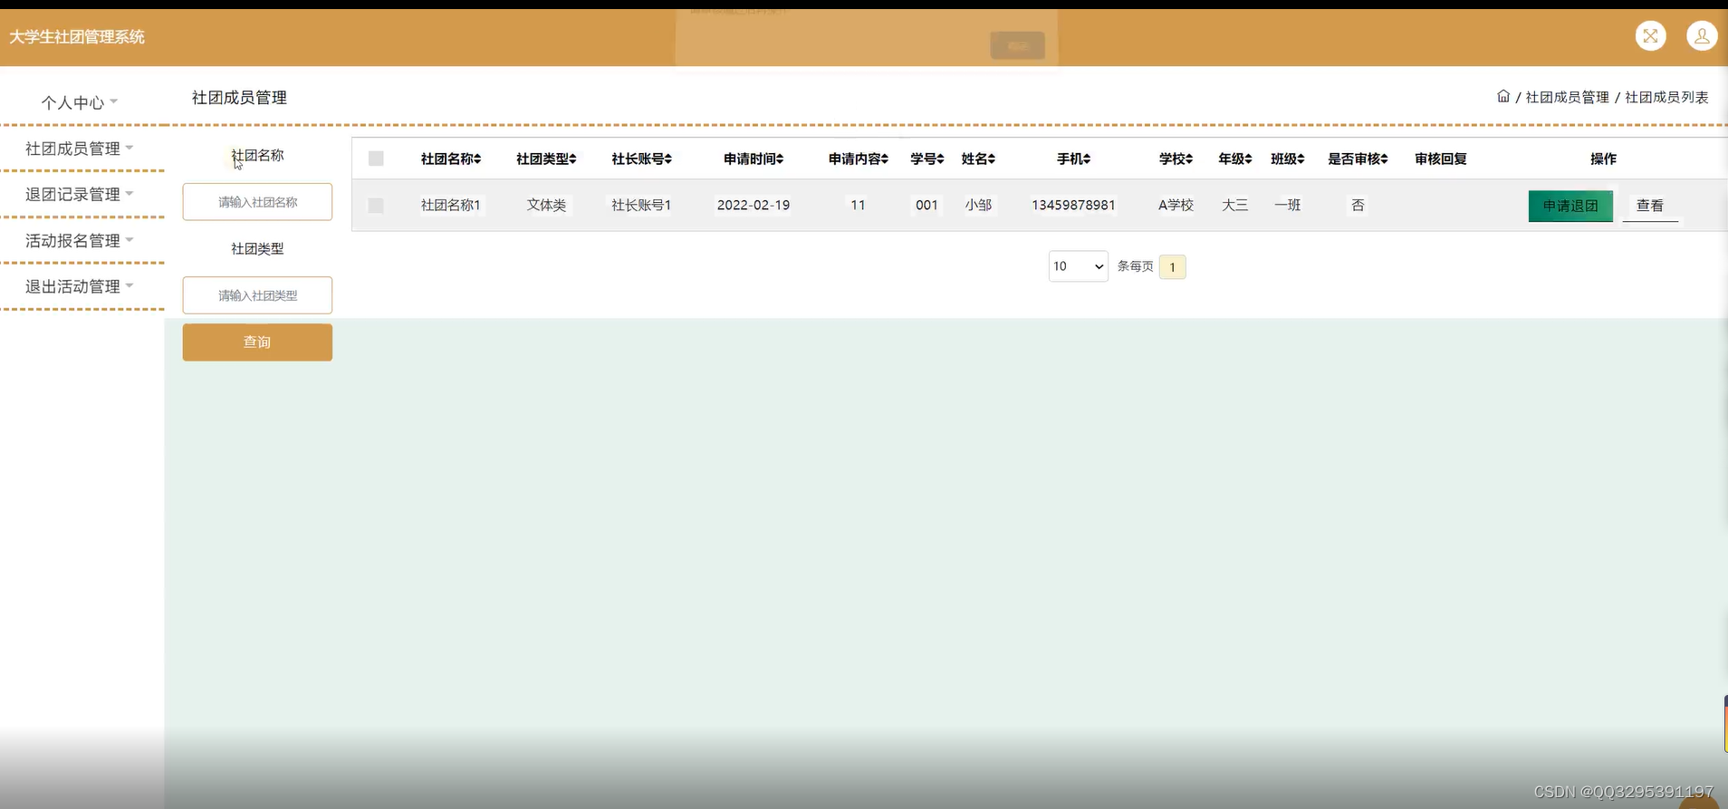The height and width of the screenshot is (809, 1728).
Task: Focus the 请输入社团类型 input field
Action: pyautogui.click(x=257, y=295)
